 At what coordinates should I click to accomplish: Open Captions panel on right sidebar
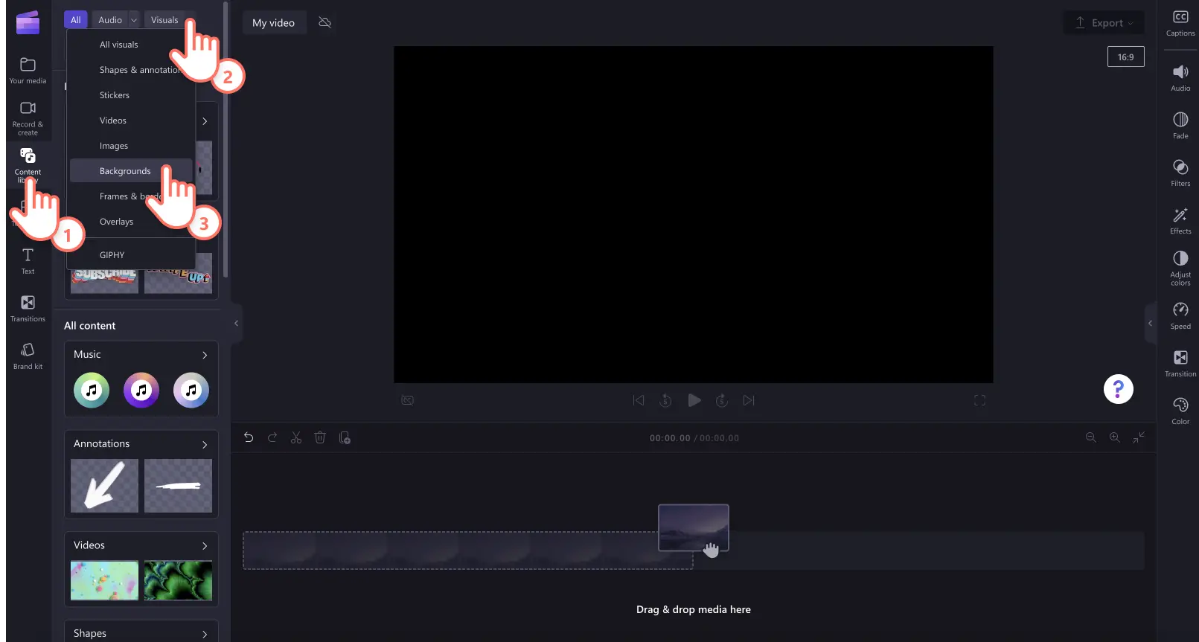pos(1180,23)
